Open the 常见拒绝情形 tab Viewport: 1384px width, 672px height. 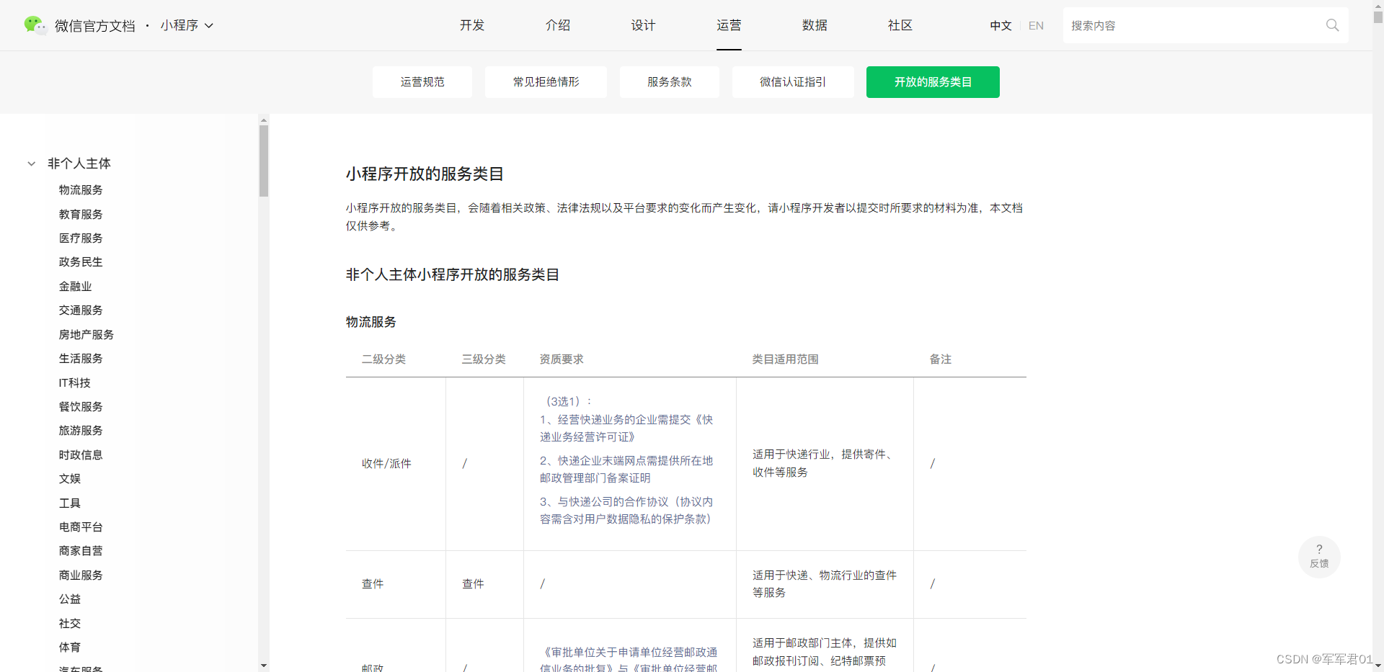(x=546, y=82)
